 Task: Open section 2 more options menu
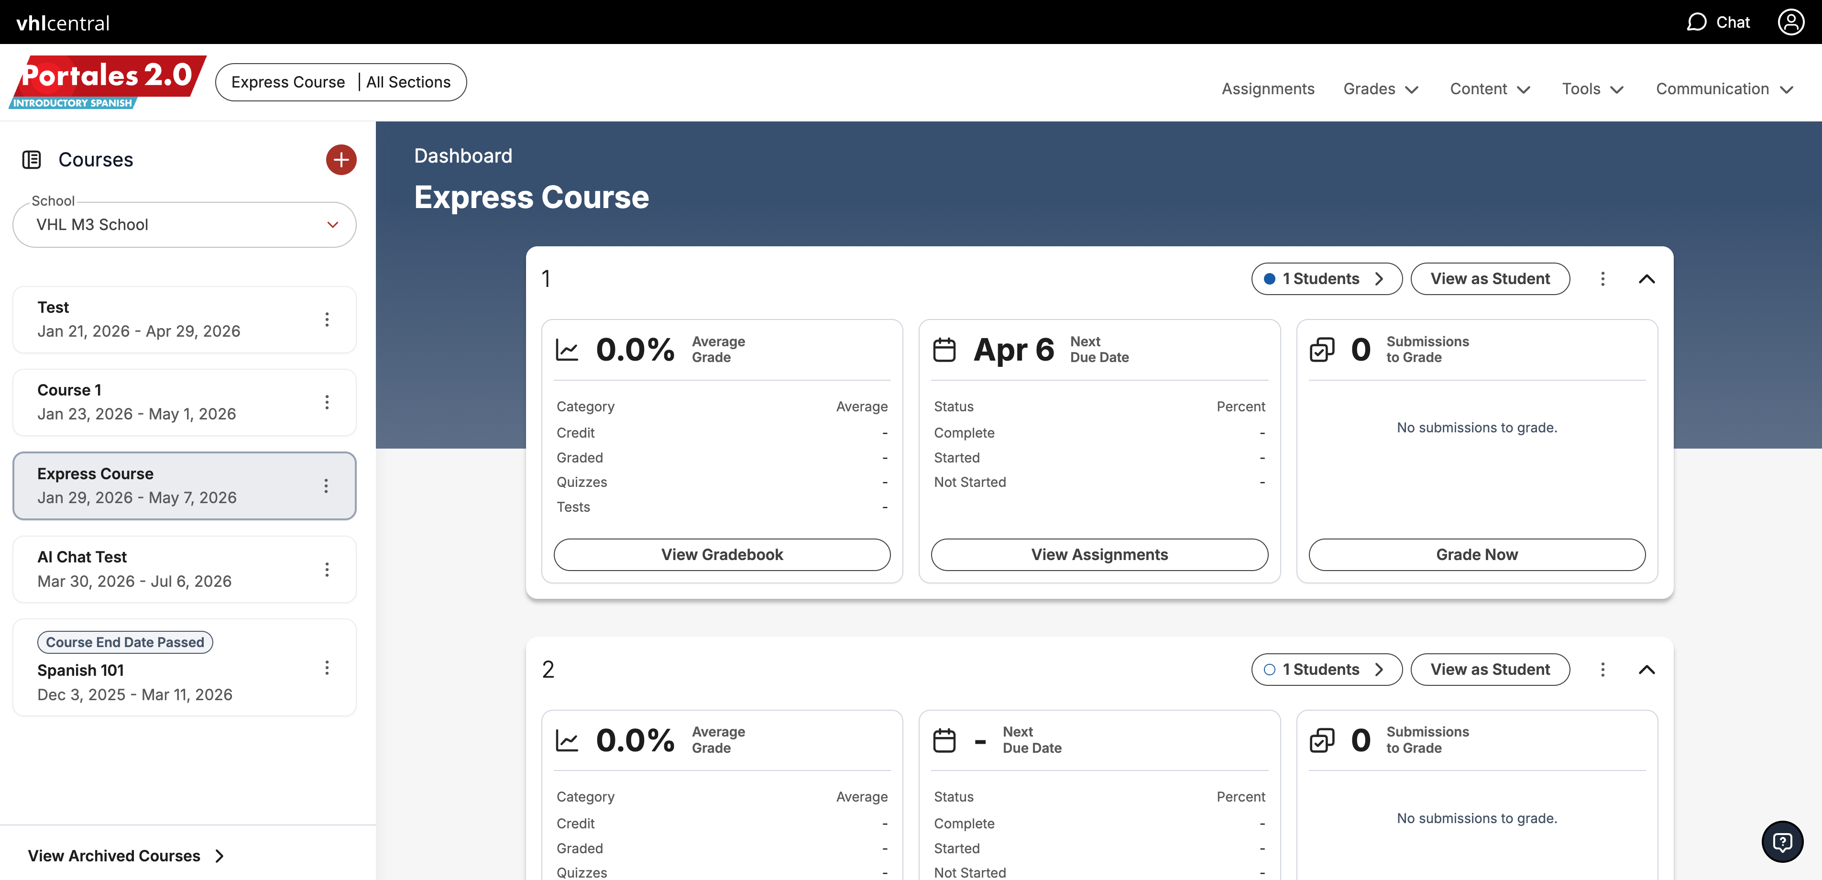[1602, 669]
